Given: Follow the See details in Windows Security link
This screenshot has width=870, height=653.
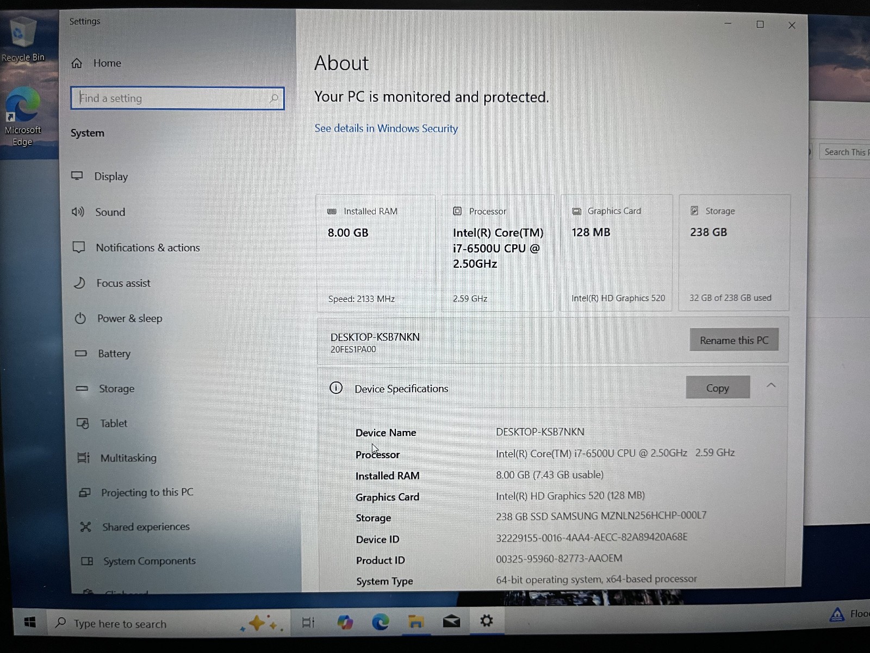Looking at the screenshot, I should 386,128.
